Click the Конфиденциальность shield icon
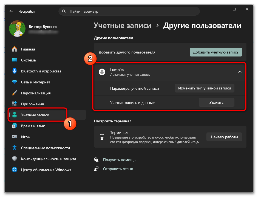The width and height of the screenshot is (258, 197). (x=15, y=159)
